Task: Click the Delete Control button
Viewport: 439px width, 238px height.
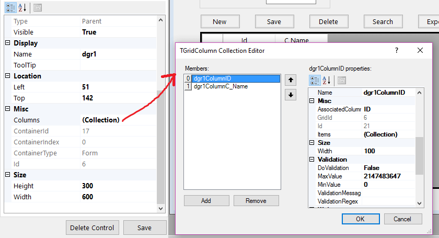Action: (93, 228)
